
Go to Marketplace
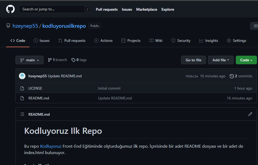pyautogui.click(x=147, y=9)
